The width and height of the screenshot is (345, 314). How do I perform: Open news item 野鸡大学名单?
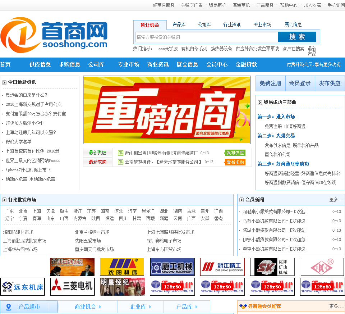tap(18, 142)
